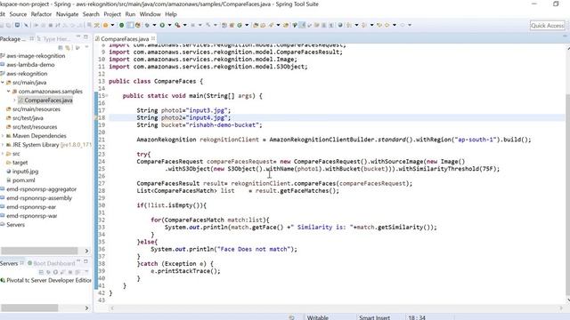Click the Servers panel horizontal scrollbar
The height and width of the screenshot is (320, 570).
pos(29,308)
